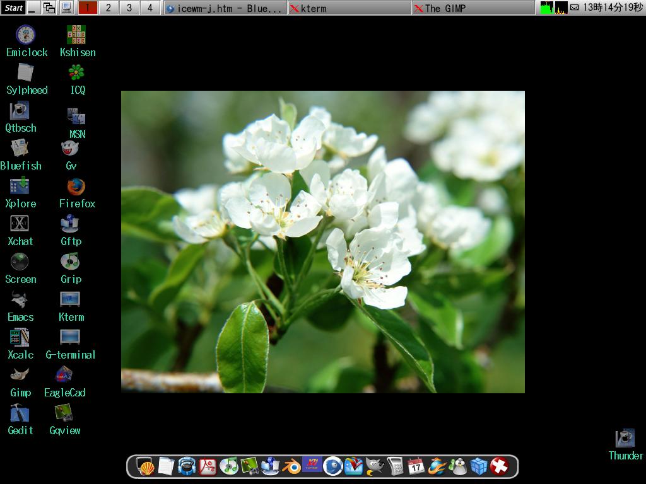Open Firefox from the desktop icons
The height and width of the screenshot is (484, 646).
(x=76, y=187)
